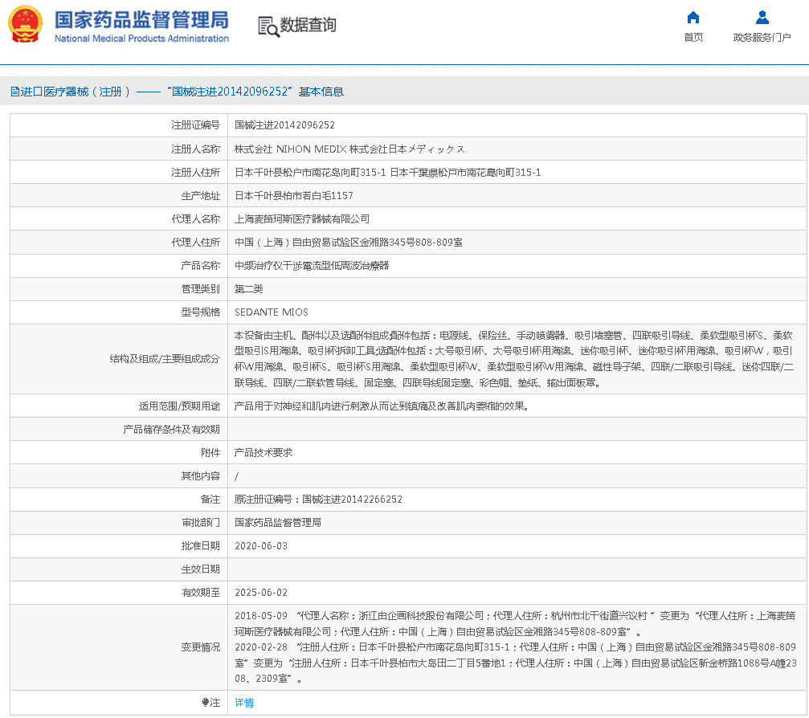Screen dimensions: 809x718
Task: Click the 备注 row label
Action: pyautogui.click(x=210, y=500)
